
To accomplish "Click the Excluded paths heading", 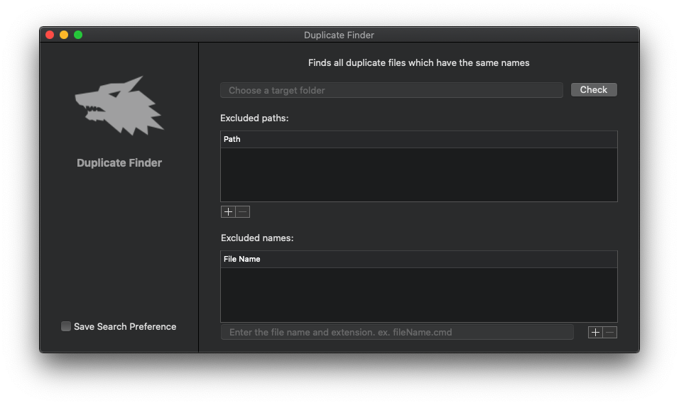I will point(254,118).
